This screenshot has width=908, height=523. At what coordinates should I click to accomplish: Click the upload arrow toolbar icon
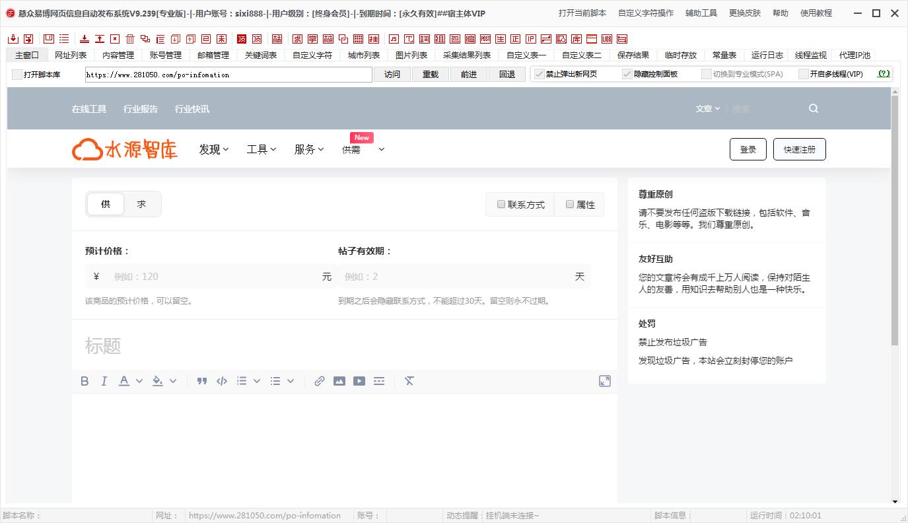pos(100,39)
